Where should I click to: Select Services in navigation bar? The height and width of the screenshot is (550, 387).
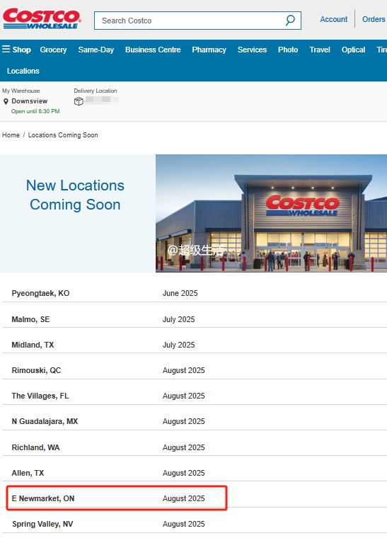click(x=252, y=50)
